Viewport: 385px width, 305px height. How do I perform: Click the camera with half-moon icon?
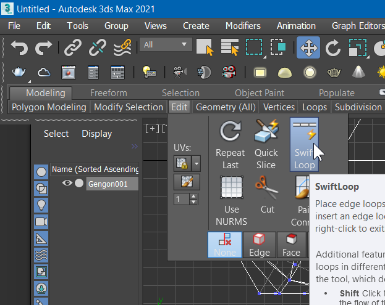pos(204,72)
